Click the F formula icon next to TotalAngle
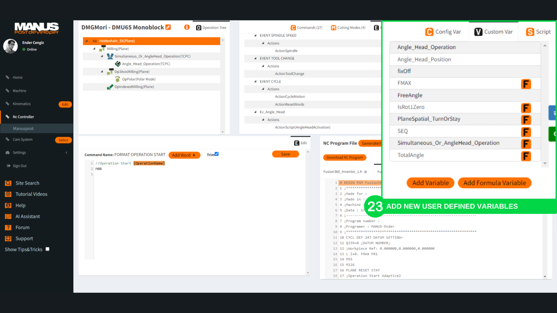This screenshot has height=313, width=557. tap(526, 156)
